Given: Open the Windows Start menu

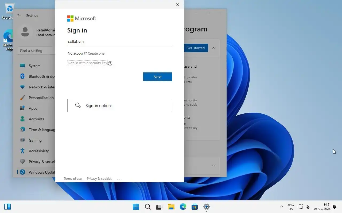Looking at the screenshot, I should click(136, 207).
